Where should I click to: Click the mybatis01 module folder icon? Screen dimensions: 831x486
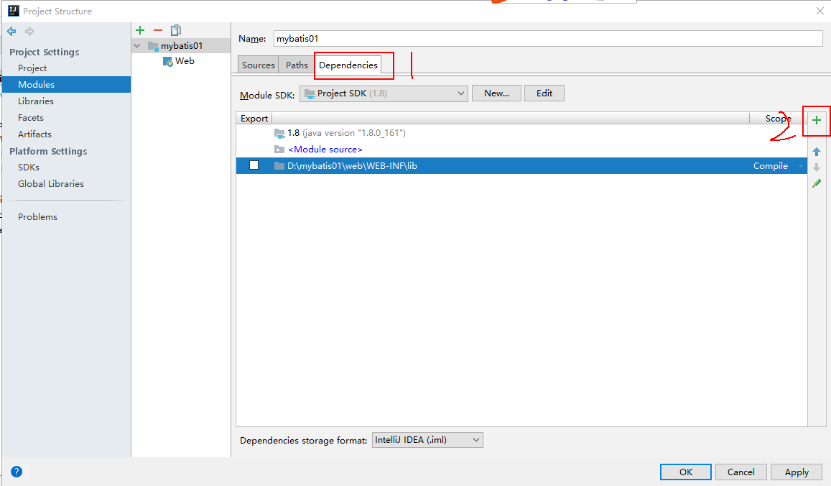(x=153, y=46)
